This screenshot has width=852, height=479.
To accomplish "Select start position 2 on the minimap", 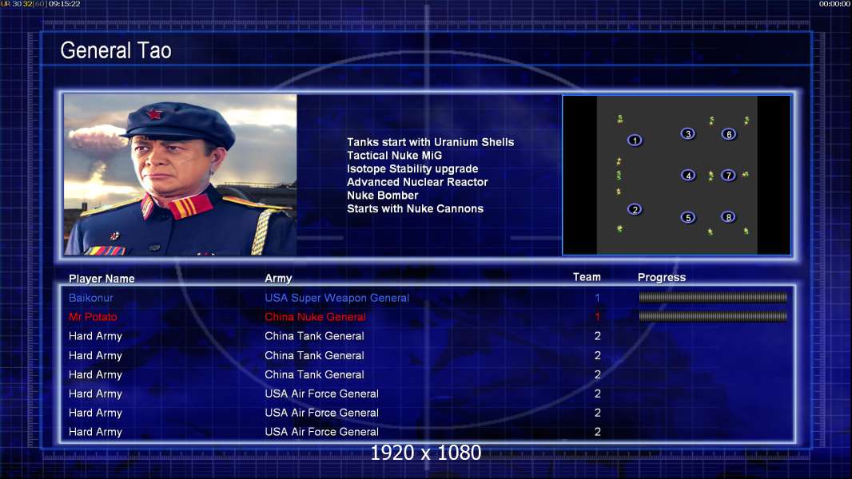I will click(635, 209).
